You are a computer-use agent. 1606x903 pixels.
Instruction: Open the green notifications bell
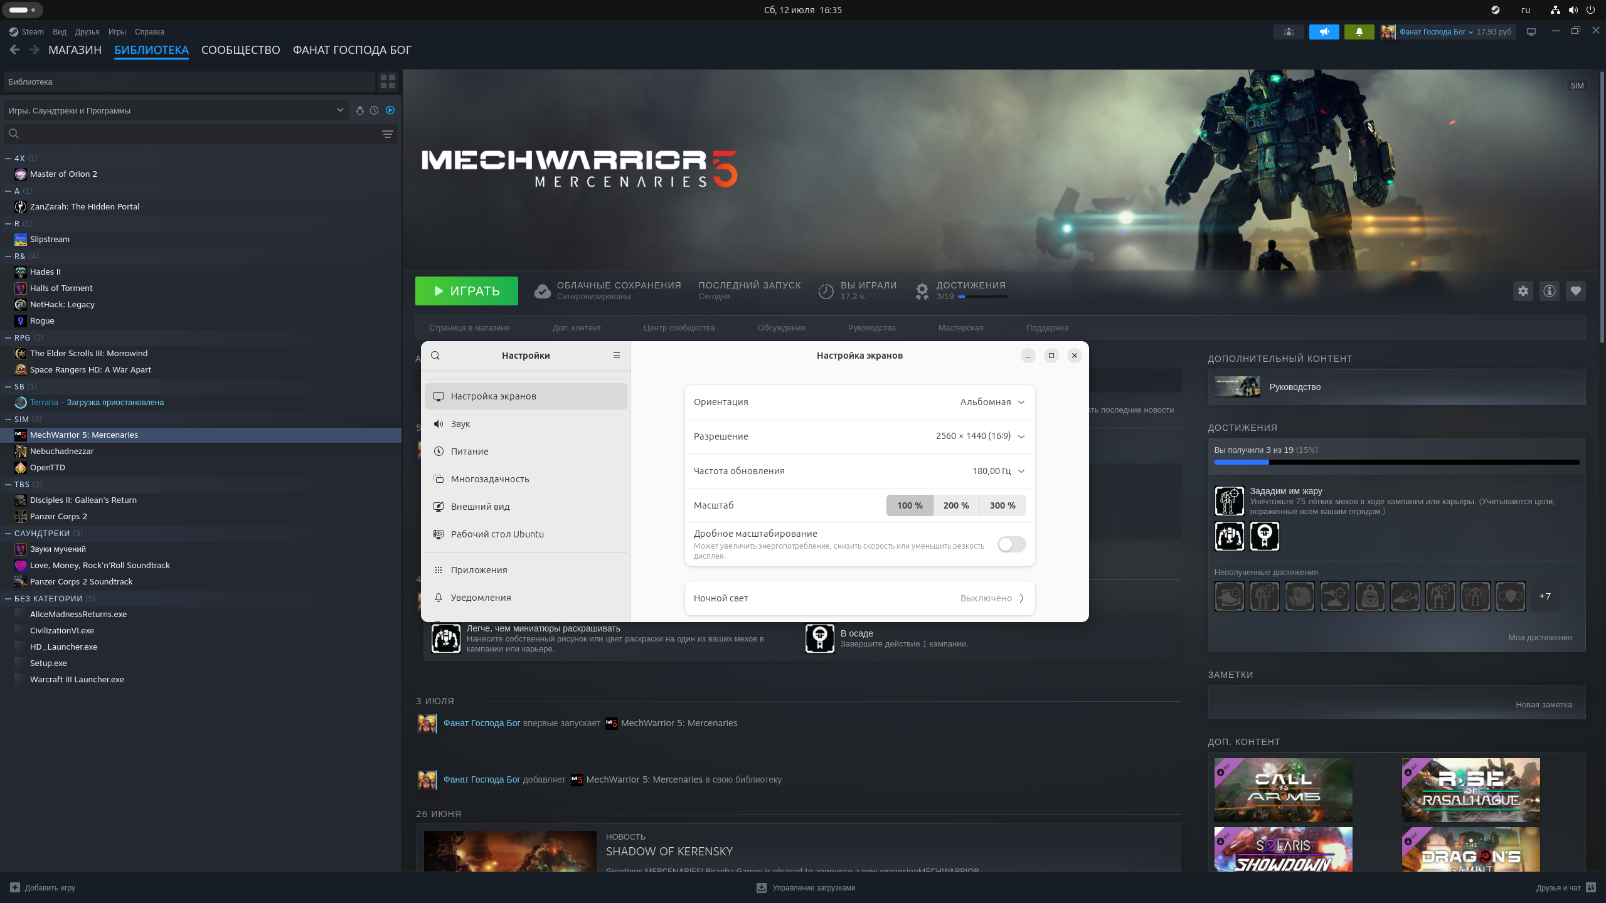pyautogui.click(x=1359, y=32)
